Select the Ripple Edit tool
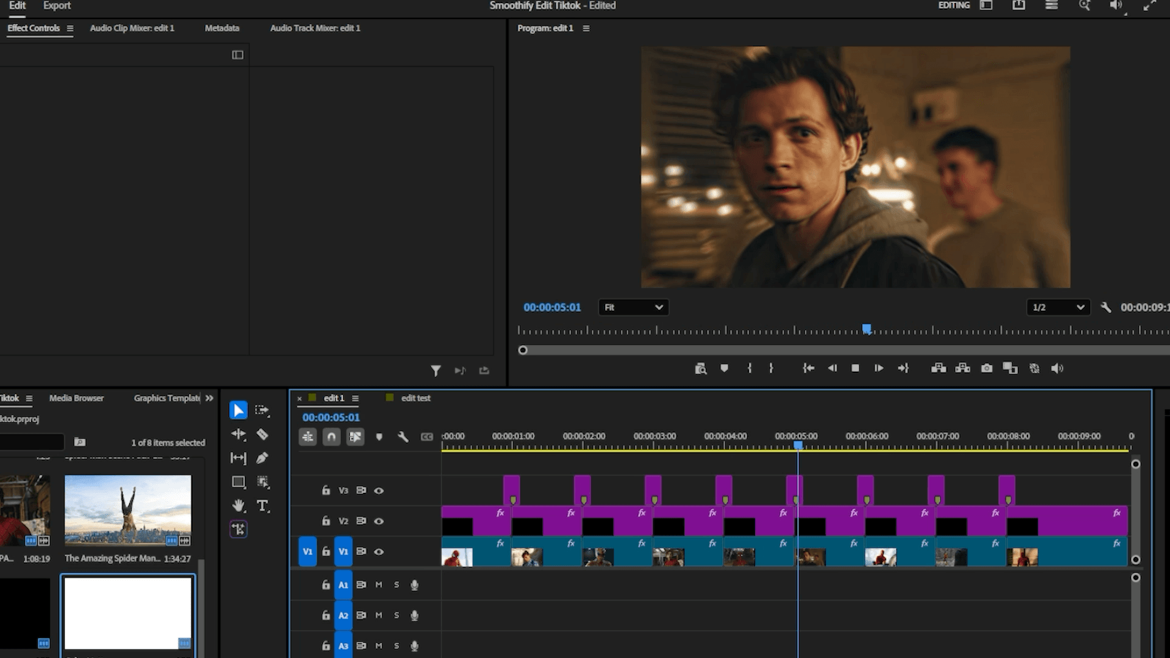Viewport: 1170px width, 658px height. 238,434
